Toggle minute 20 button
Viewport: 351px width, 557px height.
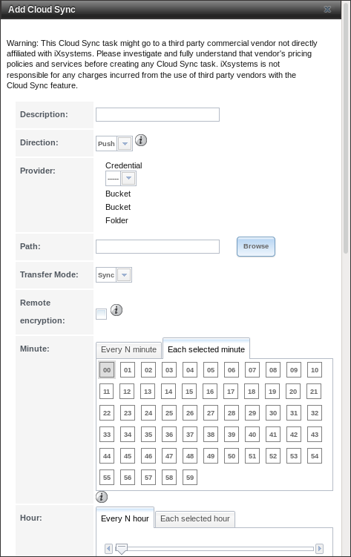[x=293, y=392]
